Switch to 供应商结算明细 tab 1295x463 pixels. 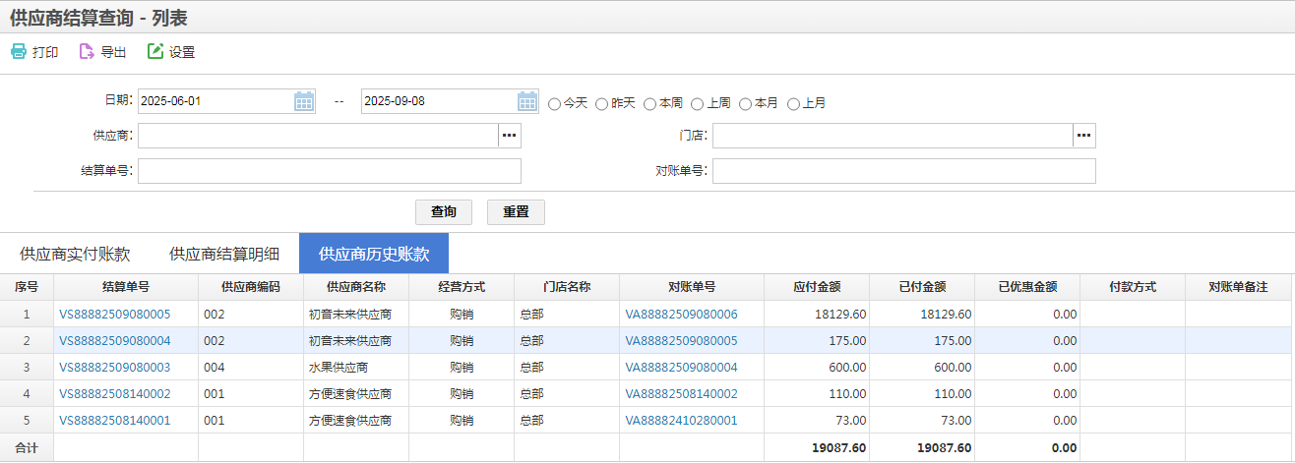pyautogui.click(x=224, y=254)
